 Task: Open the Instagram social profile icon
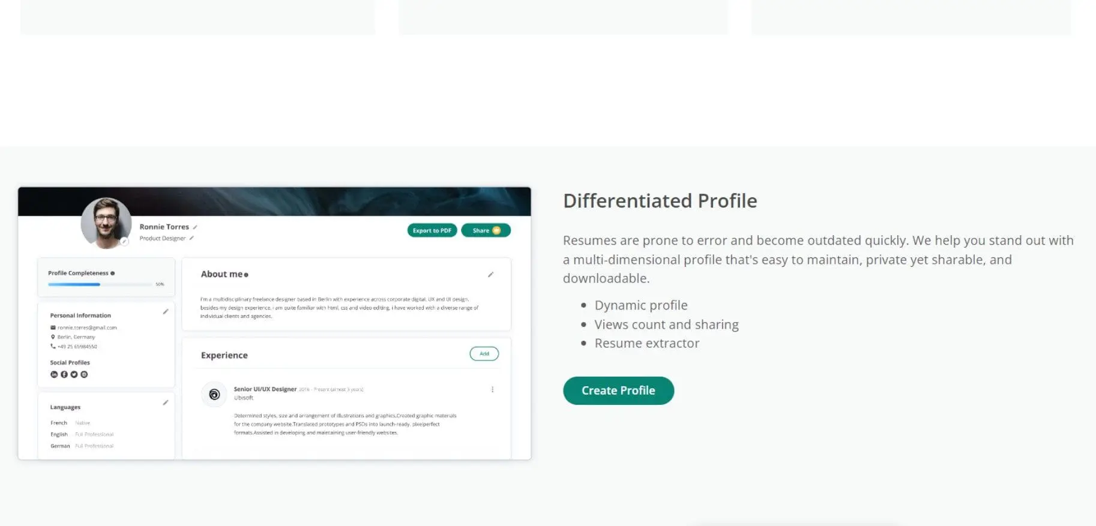[84, 374]
